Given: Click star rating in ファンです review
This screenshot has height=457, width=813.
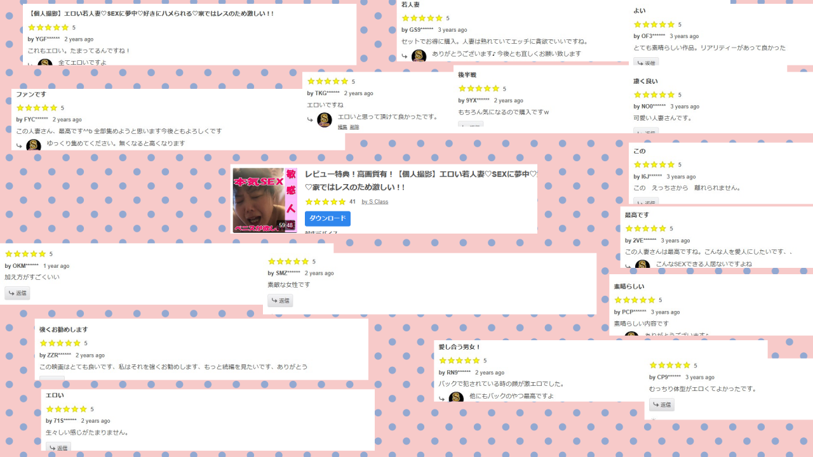Looking at the screenshot, I should tap(37, 108).
